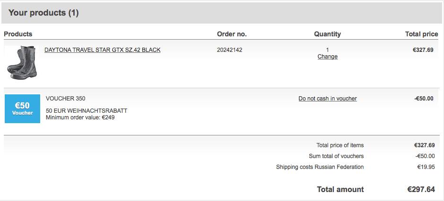This screenshot has width=444, height=201.
Task: Select the Do not cash in voucher link
Action: pyautogui.click(x=327, y=99)
